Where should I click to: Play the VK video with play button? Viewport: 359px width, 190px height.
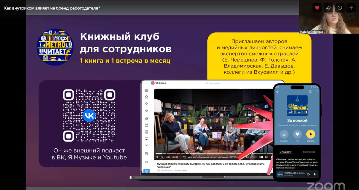[158, 157]
